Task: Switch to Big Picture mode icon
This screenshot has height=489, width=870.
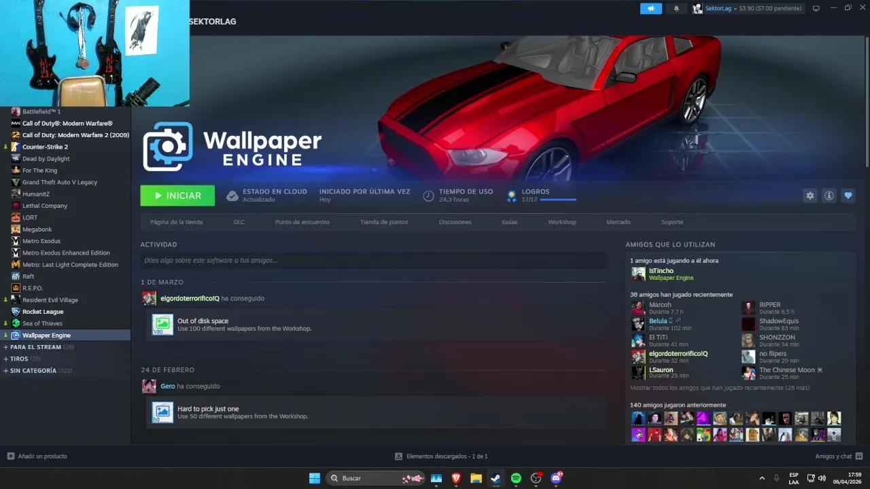Action: click(816, 8)
